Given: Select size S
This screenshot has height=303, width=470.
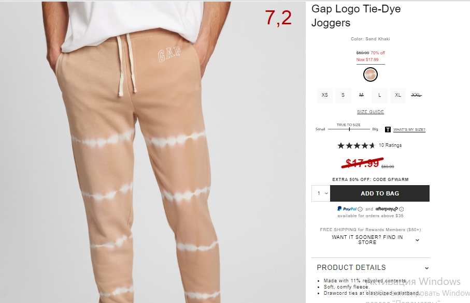Looking at the screenshot, I should (343, 95).
